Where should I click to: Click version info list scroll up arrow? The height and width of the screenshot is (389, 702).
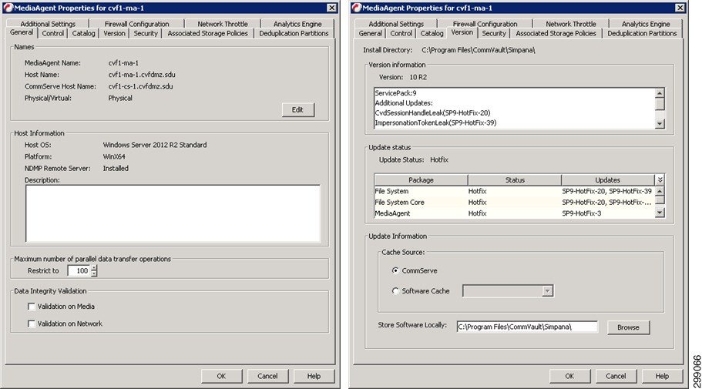[660, 93]
